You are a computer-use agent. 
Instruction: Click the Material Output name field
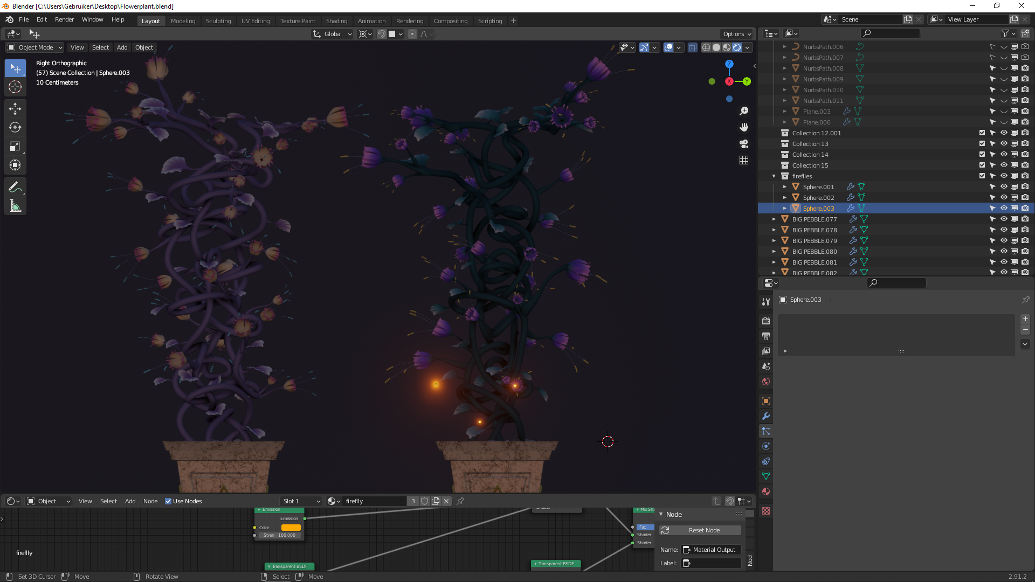point(714,550)
